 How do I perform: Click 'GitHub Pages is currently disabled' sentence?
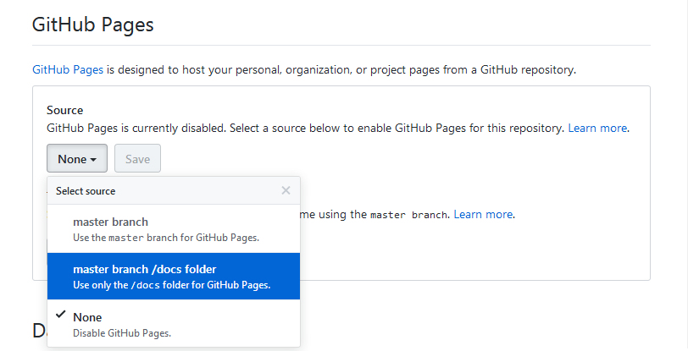[x=136, y=128]
